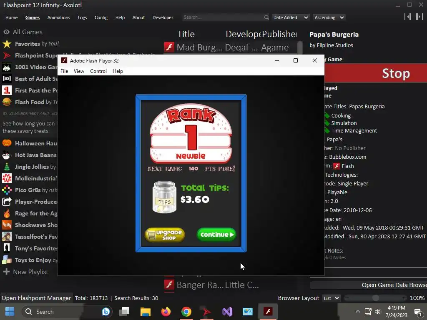The width and height of the screenshot is (427, 320).
Task: Open the Help menu in Flash Player
Action: [118, 71]
